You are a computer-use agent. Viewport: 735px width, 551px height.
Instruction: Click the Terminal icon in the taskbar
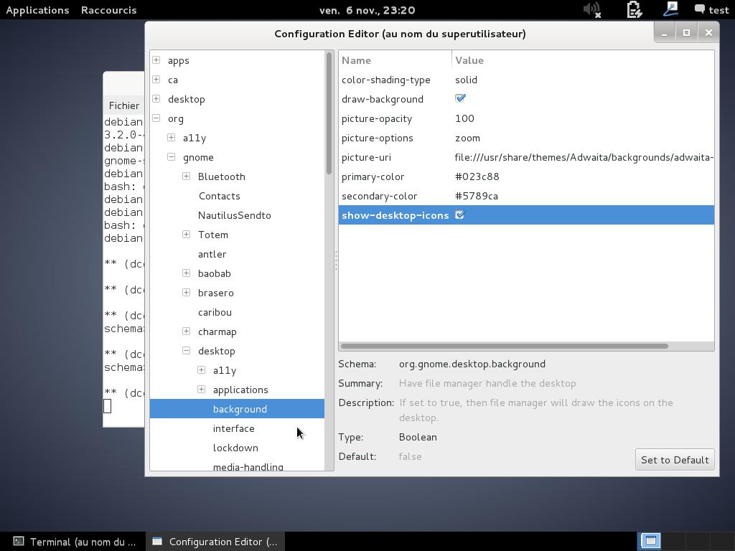pyautogui.click(x=19, y=542)
